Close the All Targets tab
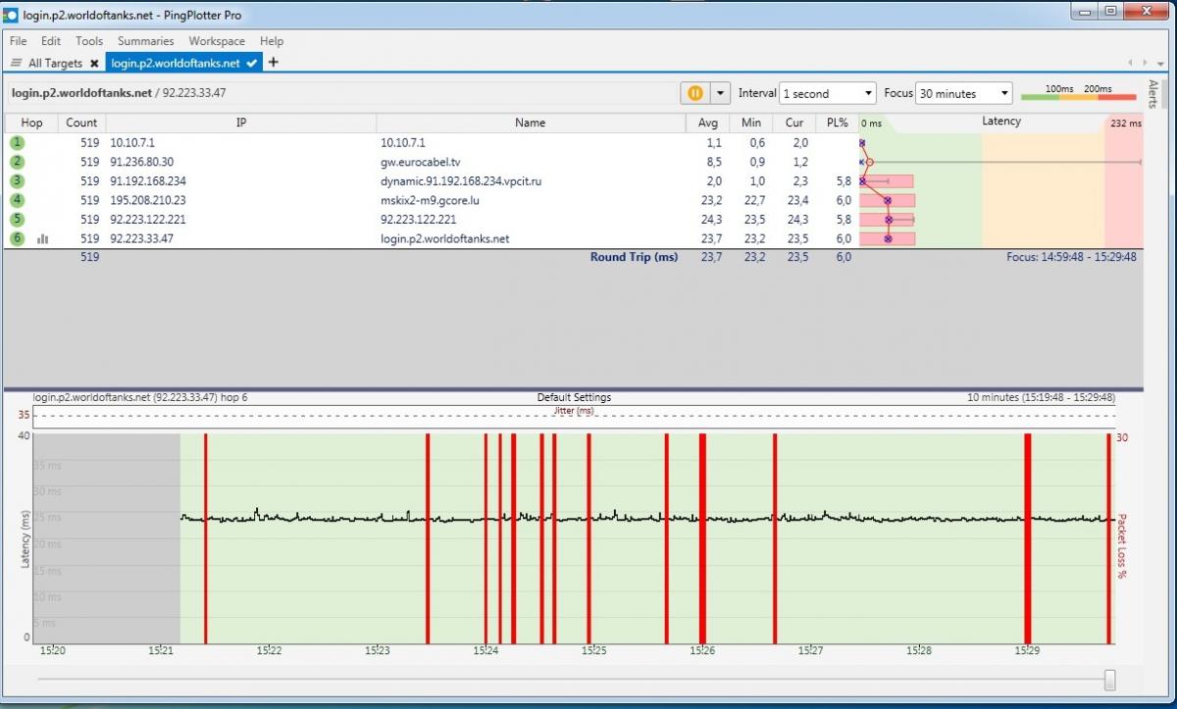The image size is (1177, 709). [x=94, y=63]
